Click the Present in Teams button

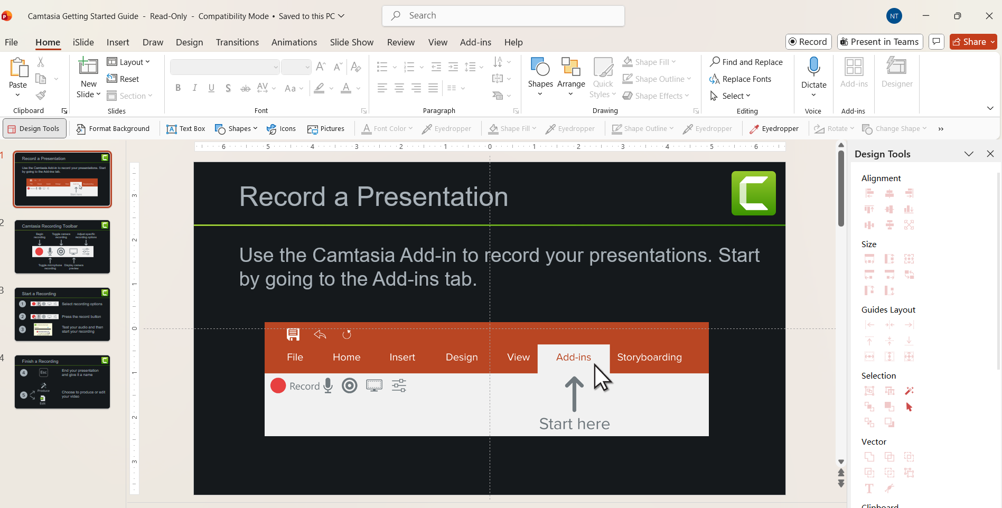tap(879, 42)
